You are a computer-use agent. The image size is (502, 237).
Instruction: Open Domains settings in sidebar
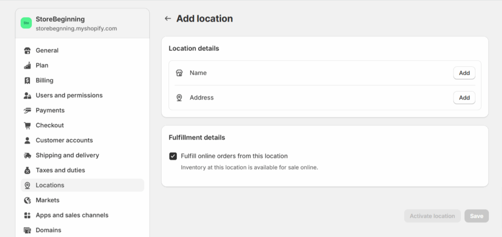pos(48,230)
